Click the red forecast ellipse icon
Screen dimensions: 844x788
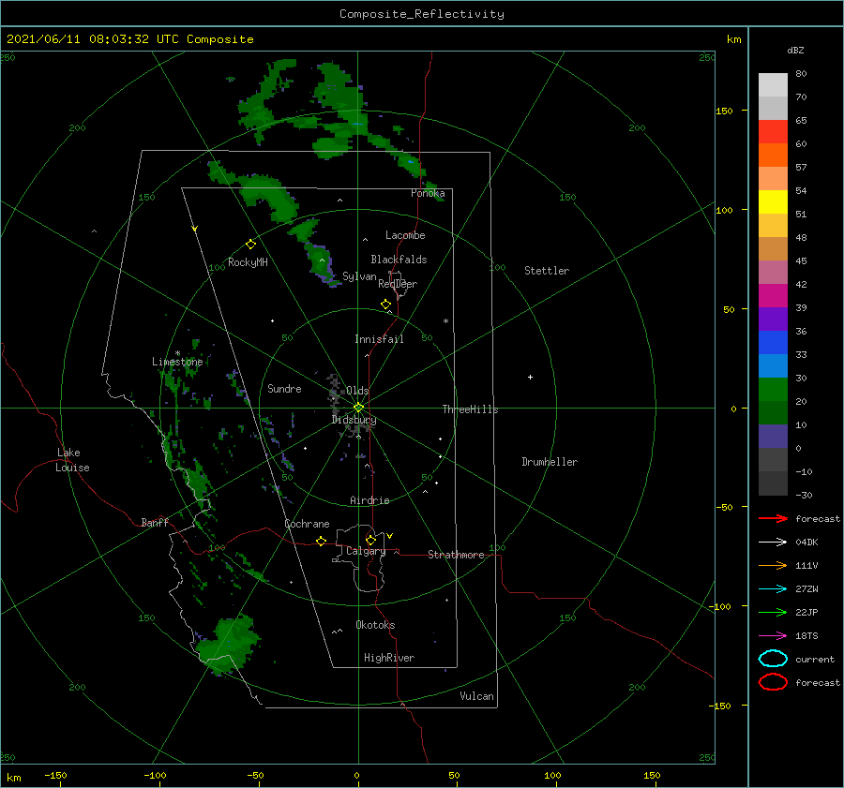click(x=773, y=682)
